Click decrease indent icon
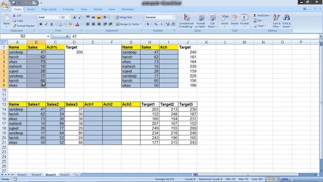The width and height of the screenshot is (323, 182). [105, 24]
